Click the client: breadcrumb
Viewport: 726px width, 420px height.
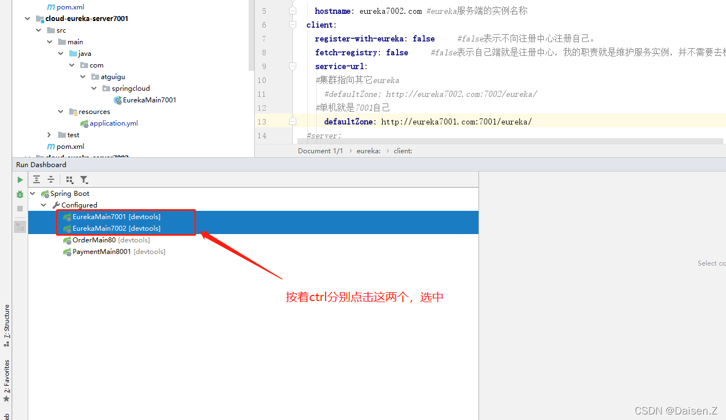[x=403, y=151]
